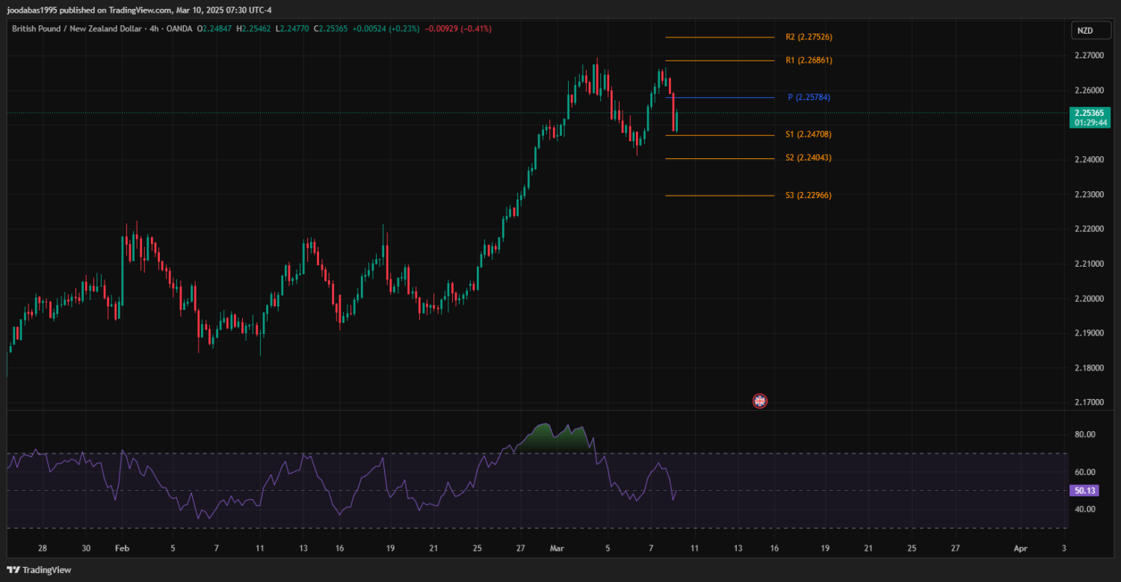This screenshot has height=582, width=1121.
Task: Click the Feb label on the time axis
Action: click(122, 548)
